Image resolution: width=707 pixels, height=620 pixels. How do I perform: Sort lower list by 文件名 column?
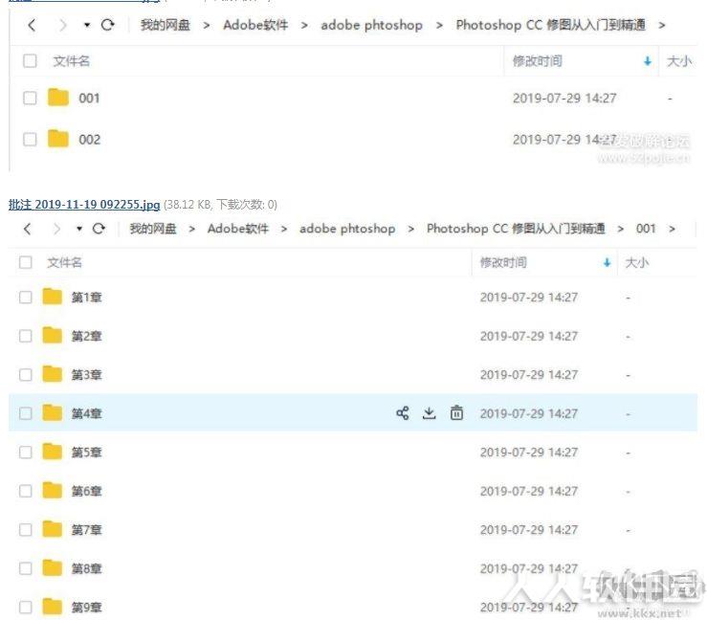pyautogui.click(x=64, y=262)
